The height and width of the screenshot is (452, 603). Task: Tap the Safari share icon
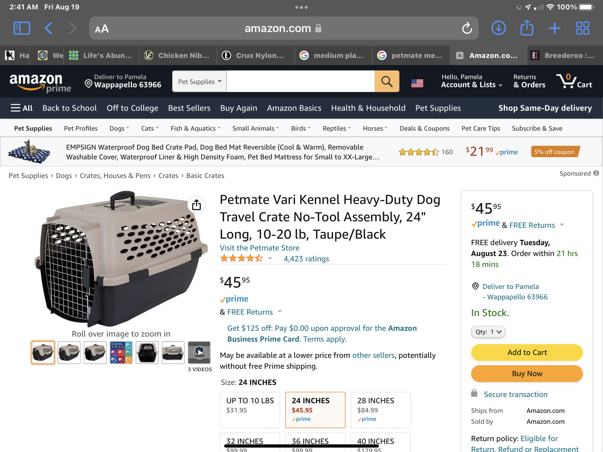coord(526,28)
